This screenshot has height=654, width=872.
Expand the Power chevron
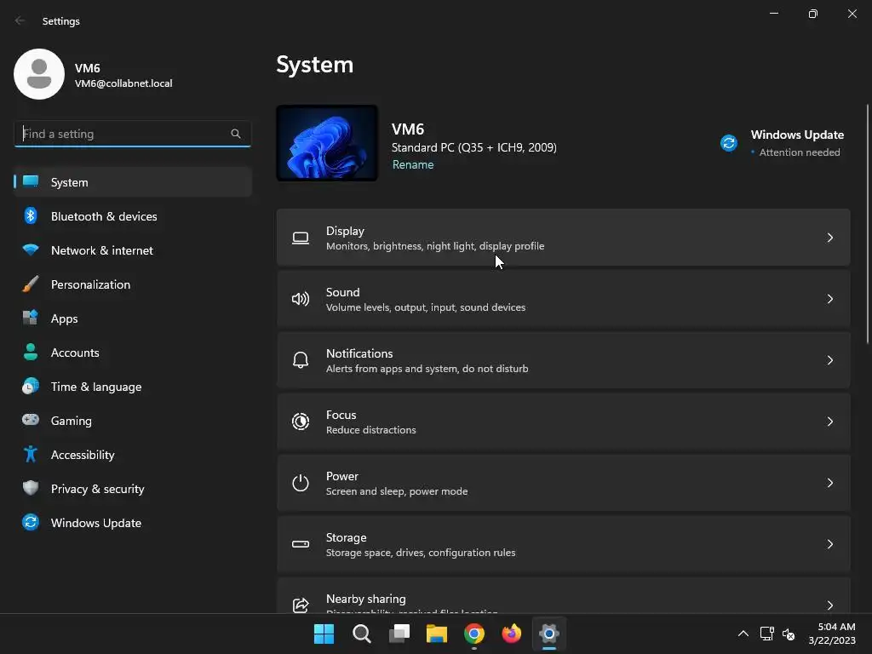tap(829, 483)
